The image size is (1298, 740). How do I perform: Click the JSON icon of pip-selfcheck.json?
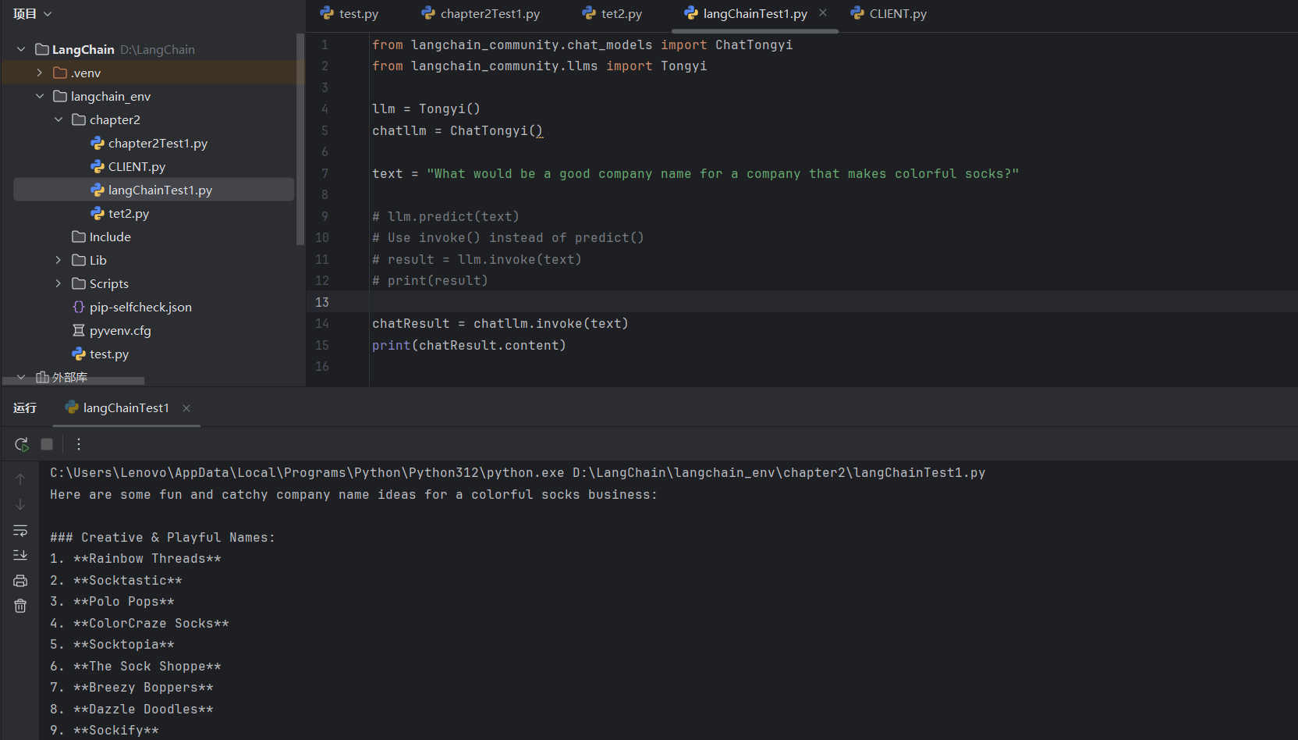tap(79, 307)
